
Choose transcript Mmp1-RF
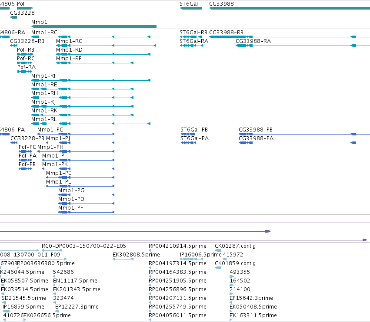(69, 59)
